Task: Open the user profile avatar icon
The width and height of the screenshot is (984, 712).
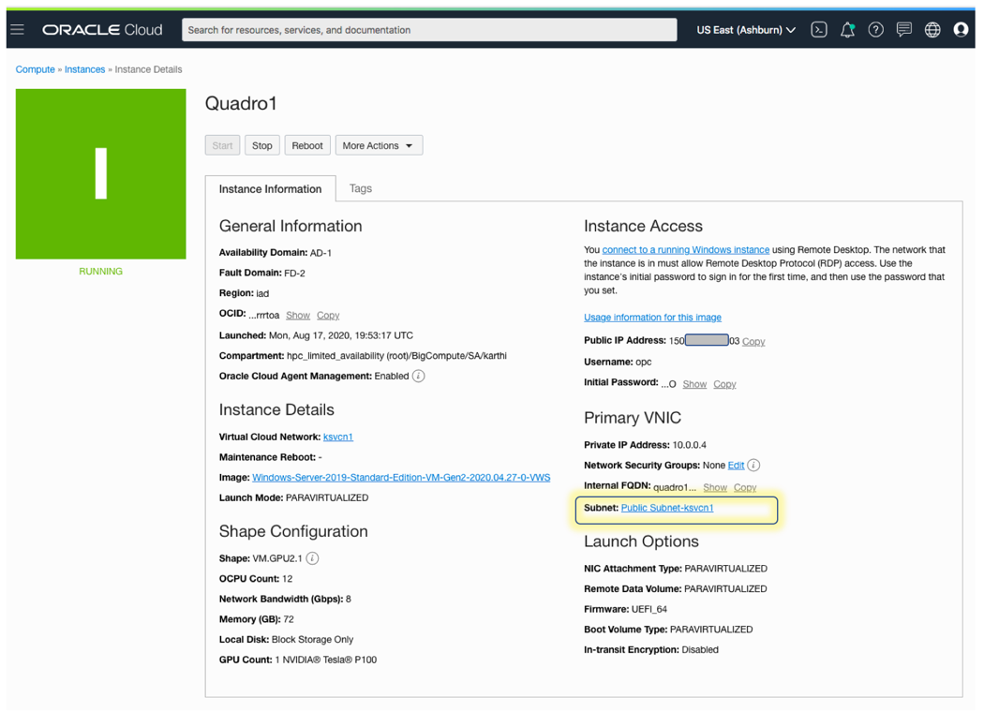Action: coord(961,29)
